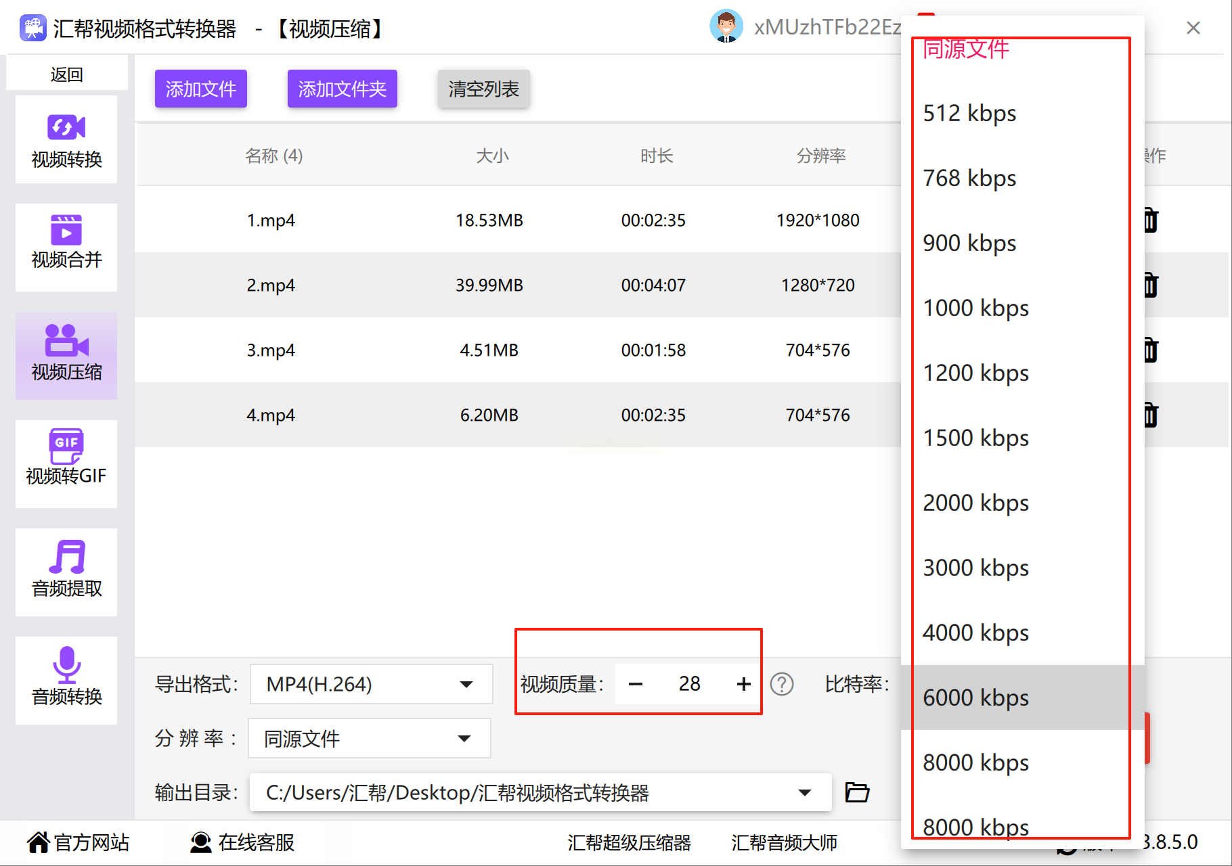Choose 6000 kbps from bitrate list
The width and height of the screenshot is (1232, 866).
[1022, 698]
